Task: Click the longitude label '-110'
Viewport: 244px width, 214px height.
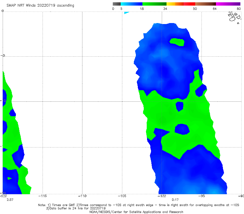Action: (x=82, y=196)
